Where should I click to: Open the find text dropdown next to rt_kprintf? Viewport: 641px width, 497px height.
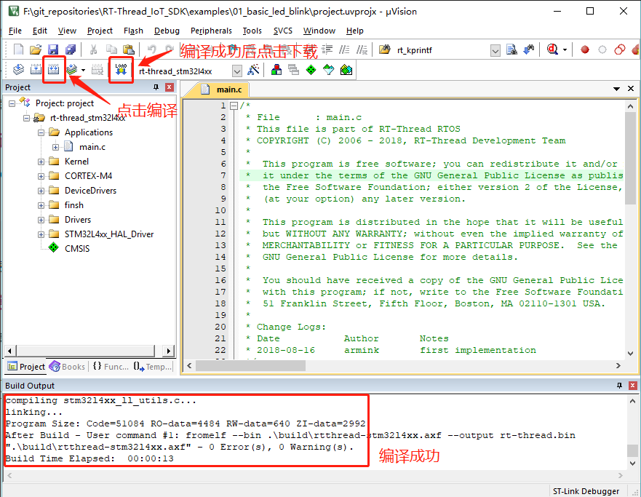(x=495, y=50)
